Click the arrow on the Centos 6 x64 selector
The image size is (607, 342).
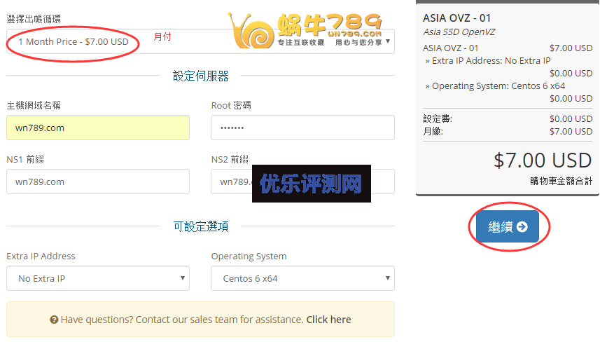pyautogui.click(x=387, y=278)
